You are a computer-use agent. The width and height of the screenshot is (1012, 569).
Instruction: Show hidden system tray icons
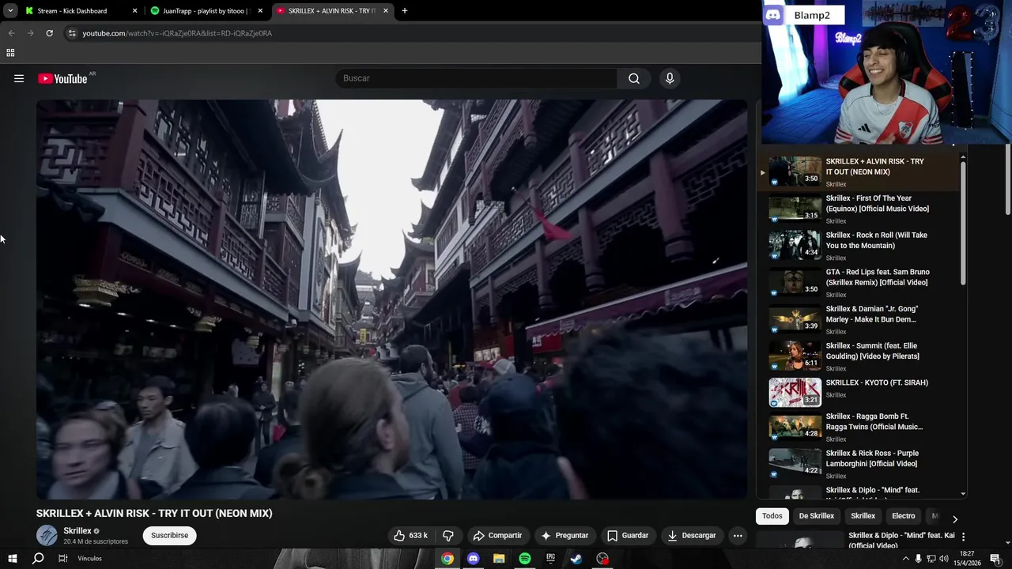905,559
